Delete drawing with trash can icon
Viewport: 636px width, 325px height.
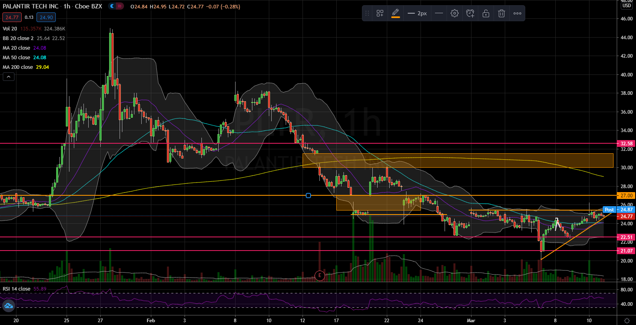pyautogui.click(x=501, y=13)
